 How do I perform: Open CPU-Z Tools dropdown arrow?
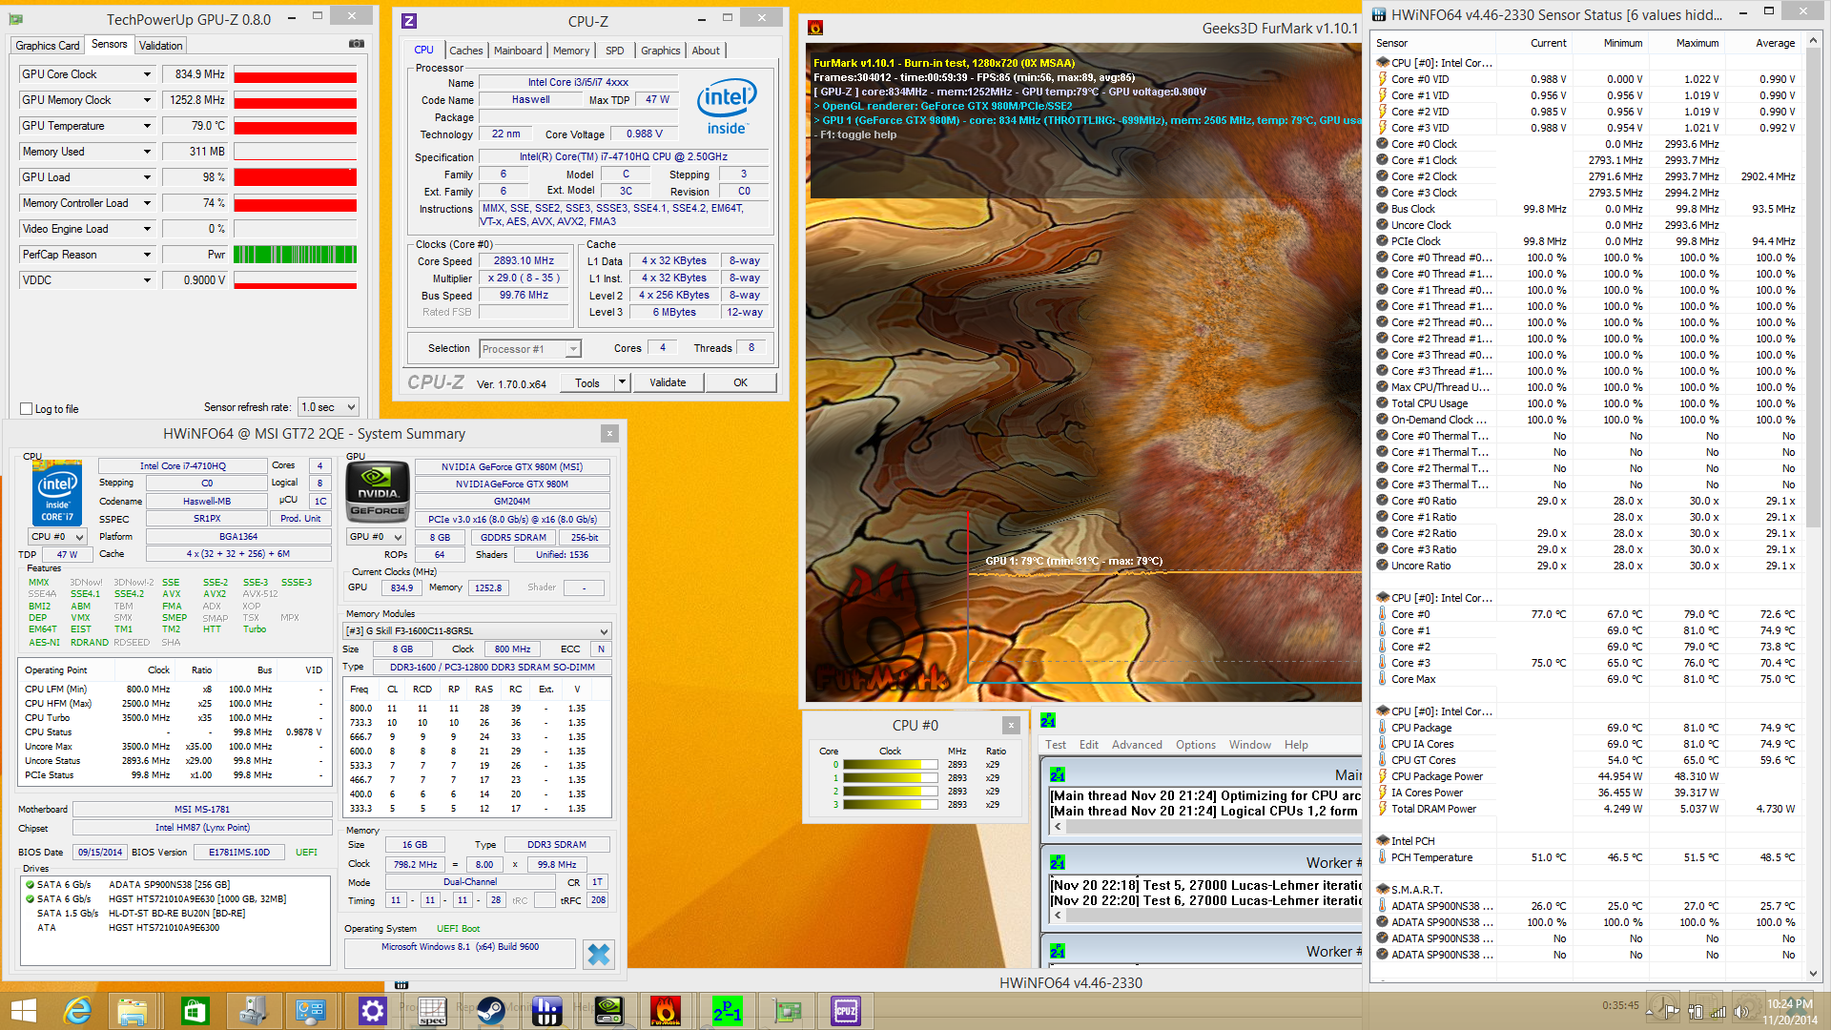pos(622,382)
